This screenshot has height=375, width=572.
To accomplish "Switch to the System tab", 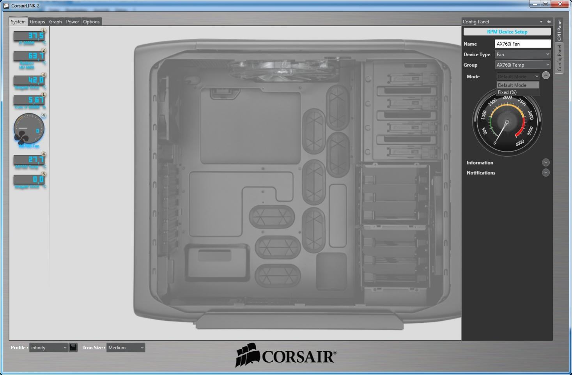I will click(18, 22).
